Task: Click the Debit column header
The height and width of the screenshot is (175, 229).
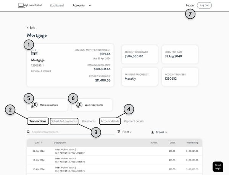Action: [x=173, y=143]
